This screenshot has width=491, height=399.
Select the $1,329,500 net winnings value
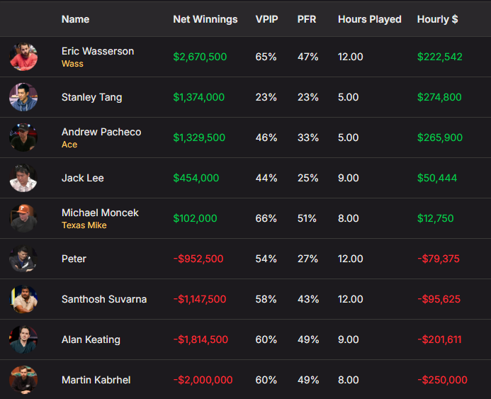tap(199, 137)
